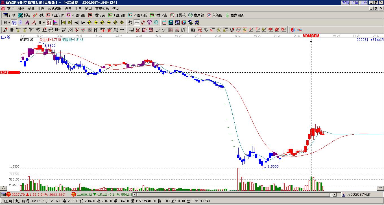
Task: Click the yin-yang Taiji icon
Action: pyautogui.click(x=293, y=30)
